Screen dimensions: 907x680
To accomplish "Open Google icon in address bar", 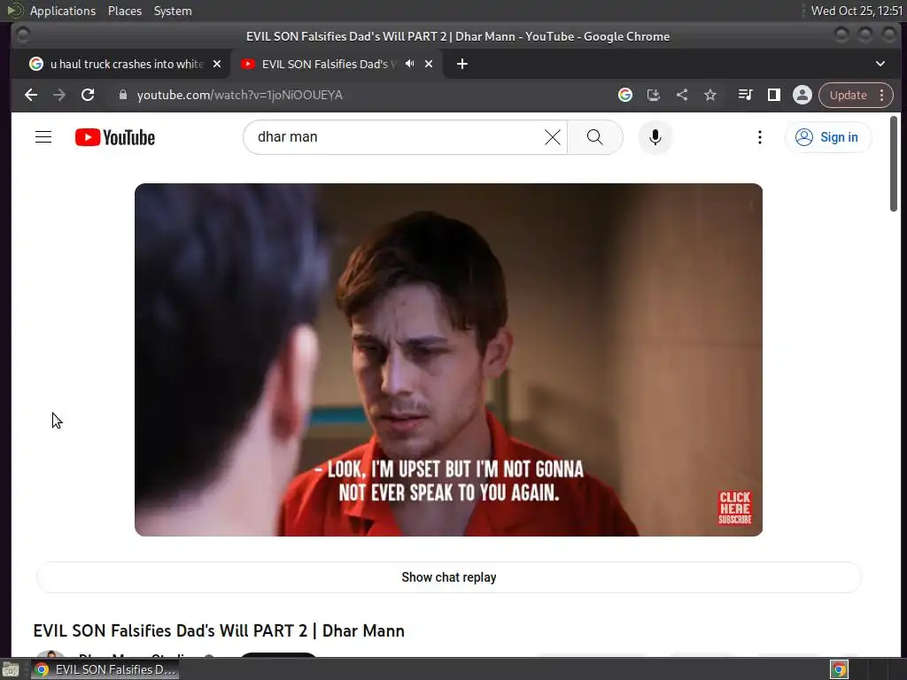I will pos(624,95).
